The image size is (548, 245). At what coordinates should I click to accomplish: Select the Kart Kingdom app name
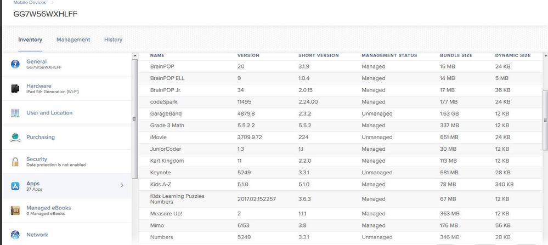pos(167,161)
